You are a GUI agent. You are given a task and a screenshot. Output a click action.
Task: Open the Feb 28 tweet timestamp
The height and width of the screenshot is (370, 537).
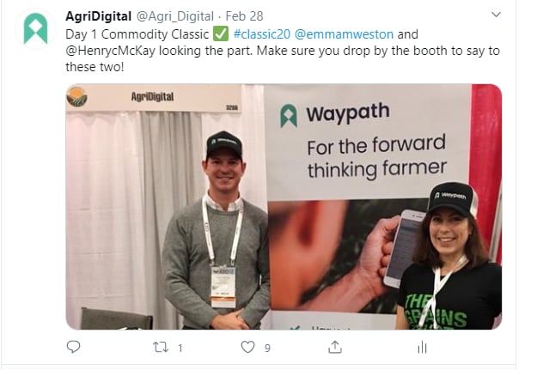244,16
